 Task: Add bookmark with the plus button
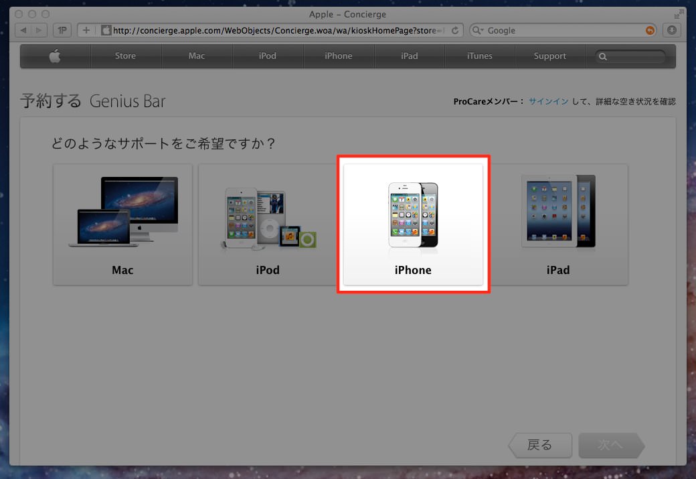[x=86, y=30]
